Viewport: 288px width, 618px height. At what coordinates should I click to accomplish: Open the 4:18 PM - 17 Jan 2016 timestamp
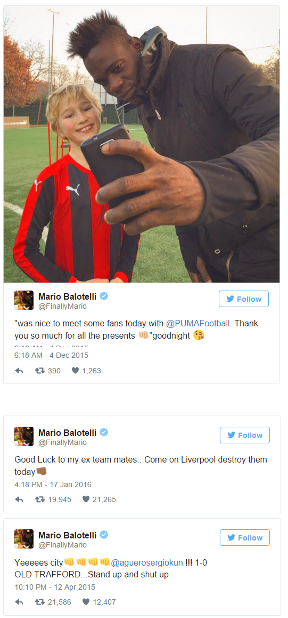pos(53,484)
